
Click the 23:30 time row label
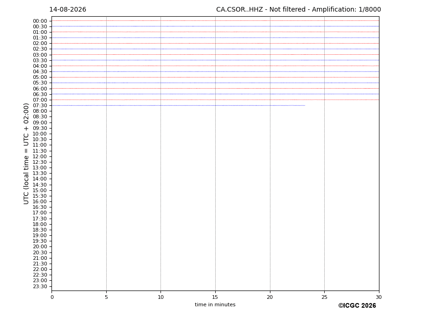pyautogui.click(x=40, y=286)
